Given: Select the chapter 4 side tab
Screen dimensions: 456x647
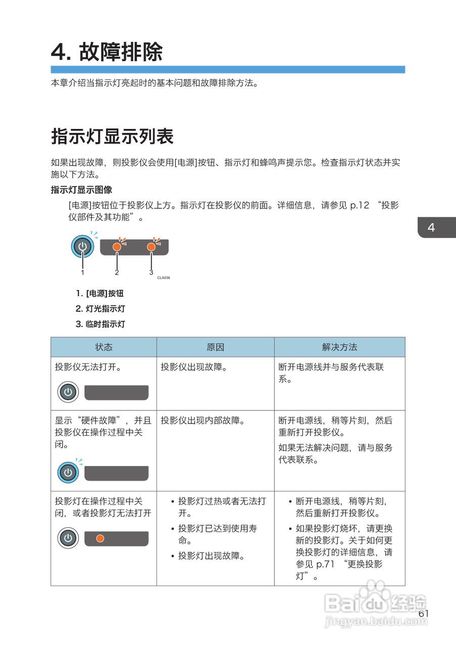Looking at the screenshot, I should coord(436,227).
